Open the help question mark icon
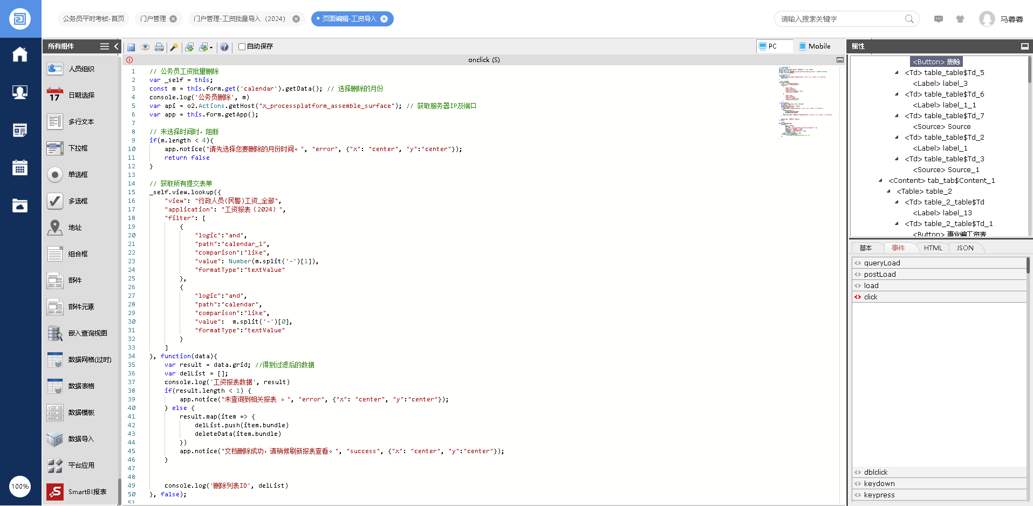 pyautogui.click(x=224, y=47)
